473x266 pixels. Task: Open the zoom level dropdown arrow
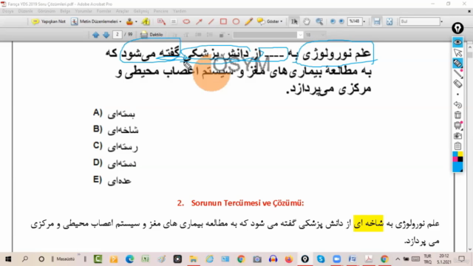(x=364, y=21)
